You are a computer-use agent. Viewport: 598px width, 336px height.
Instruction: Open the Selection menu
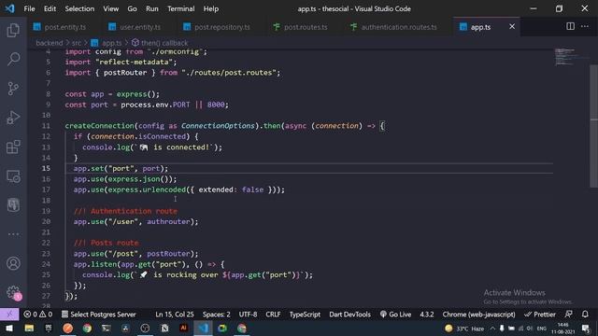point(79,8)
